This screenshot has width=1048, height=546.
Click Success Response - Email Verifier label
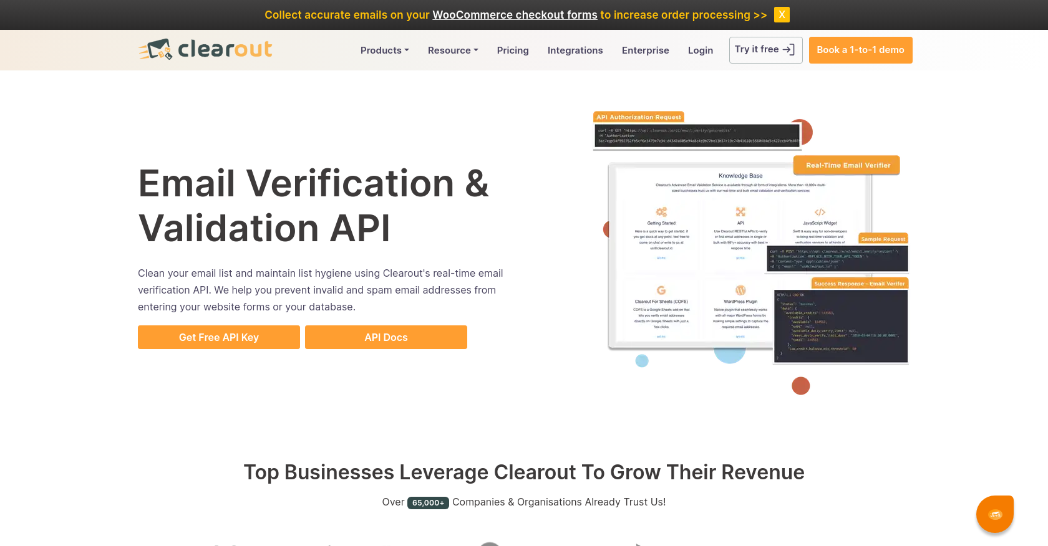[x=859, y=284]
